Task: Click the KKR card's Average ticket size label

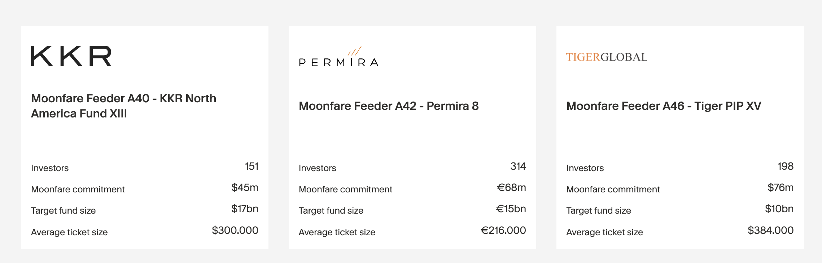Action: click(69, 232)
